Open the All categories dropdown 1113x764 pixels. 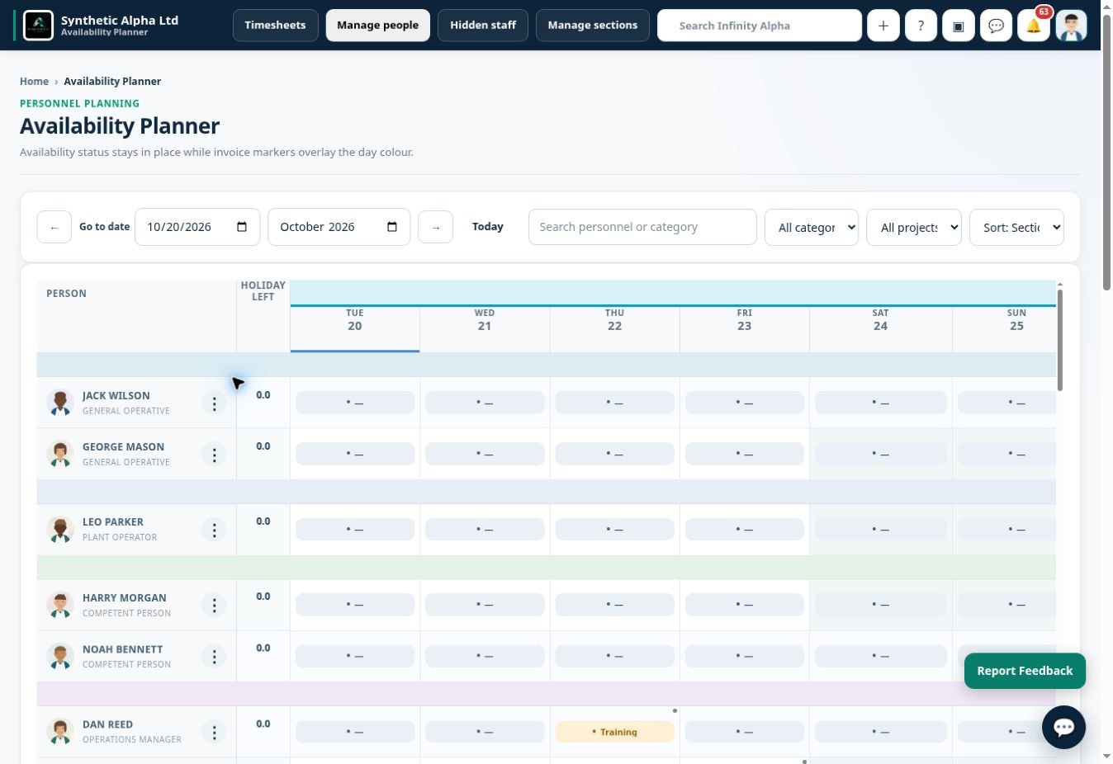coord(812,227)
